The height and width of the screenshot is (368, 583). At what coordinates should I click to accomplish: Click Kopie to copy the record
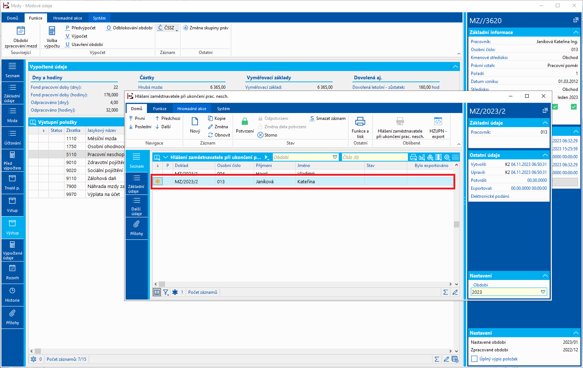[217, 118]
